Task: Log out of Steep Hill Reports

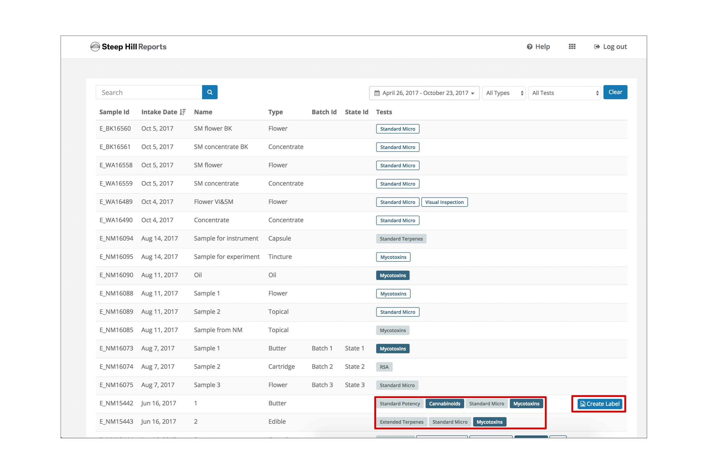Action: tap(610, 47)
